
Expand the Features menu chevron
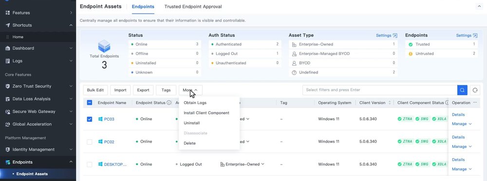(71, 13)
